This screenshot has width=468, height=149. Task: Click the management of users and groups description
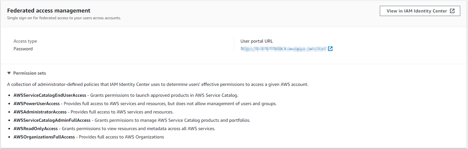coord(170,103)
